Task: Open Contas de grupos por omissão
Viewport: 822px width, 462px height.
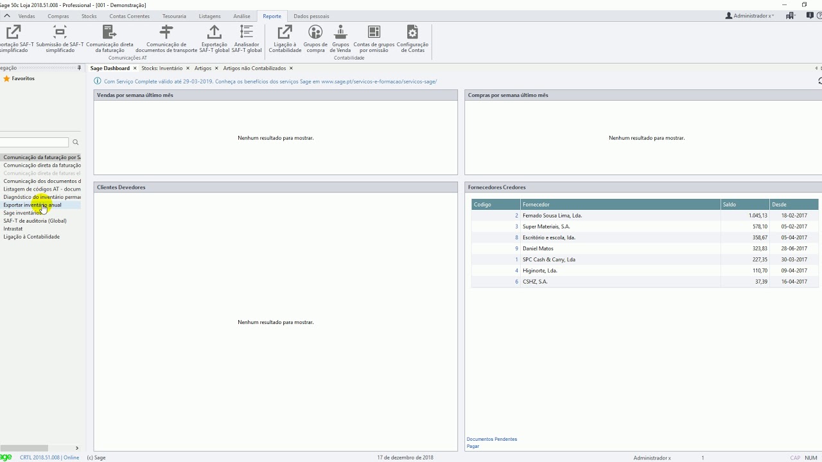Action: (374, 39)
